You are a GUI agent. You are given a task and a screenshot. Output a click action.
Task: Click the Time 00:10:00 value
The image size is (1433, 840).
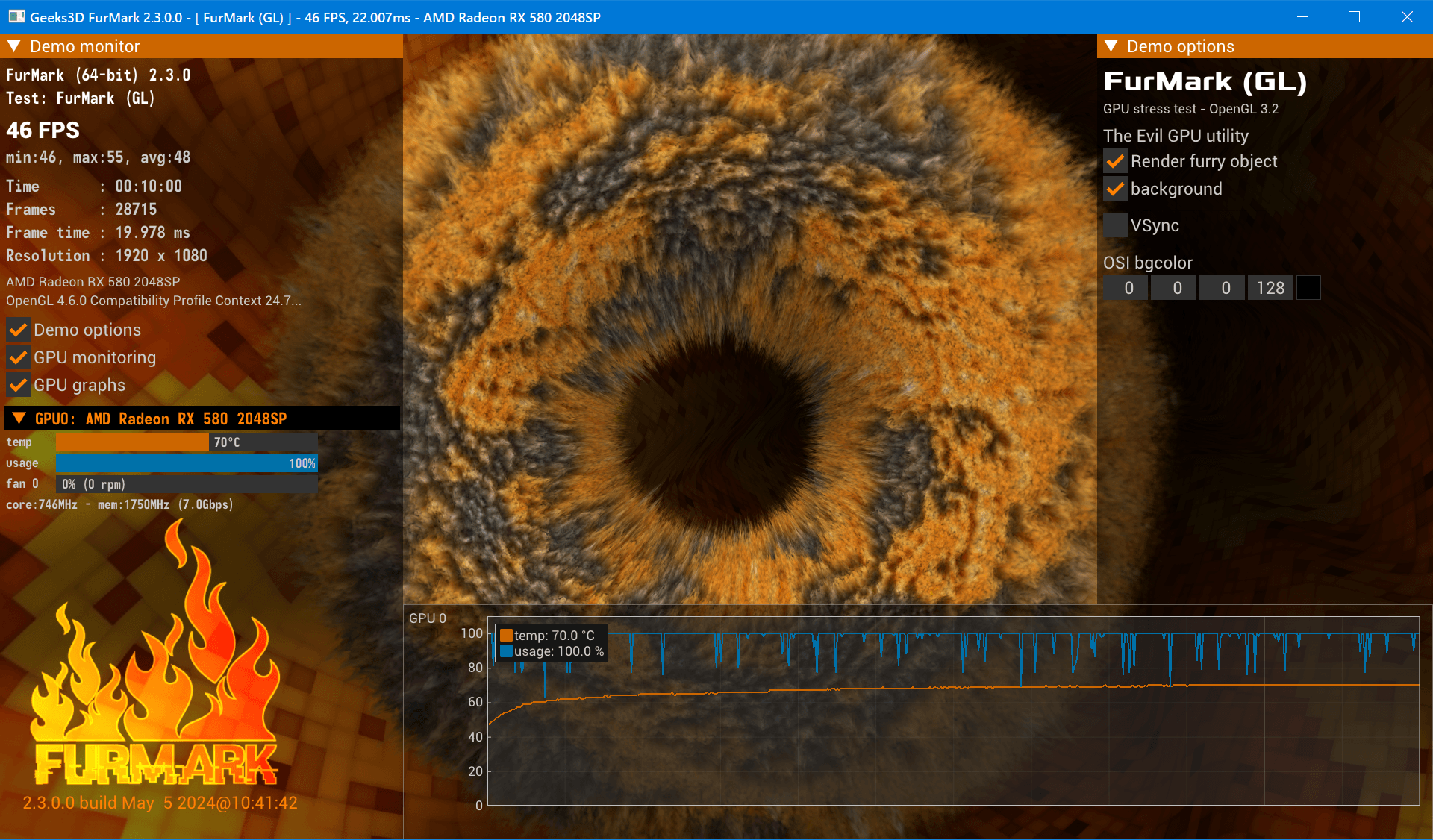[x=149, y=187]
